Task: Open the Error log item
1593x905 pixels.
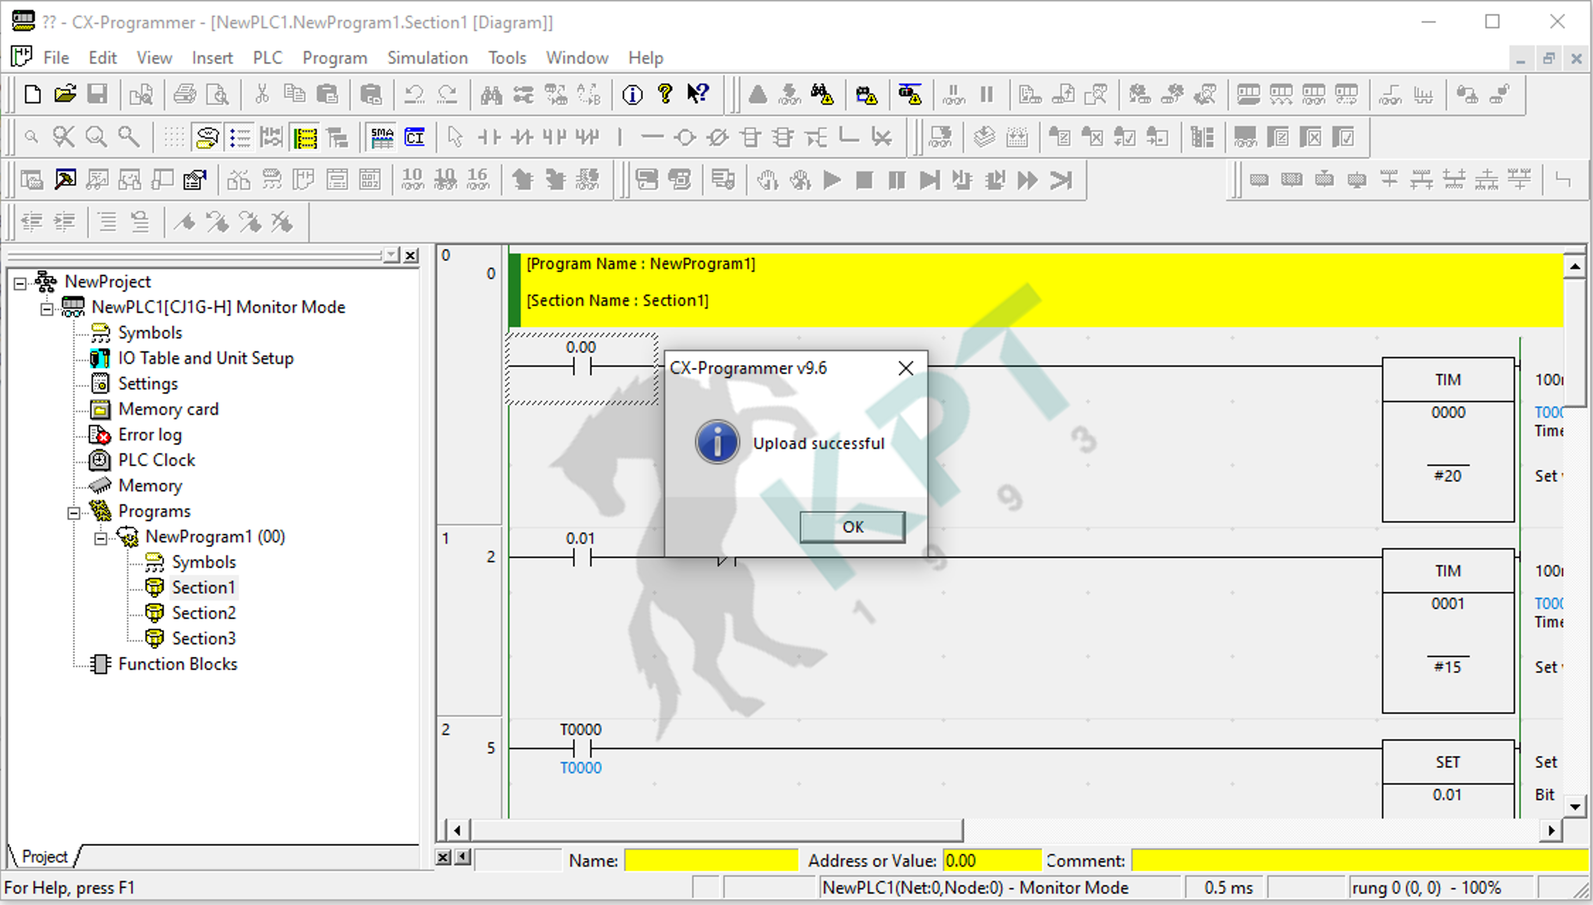Action: click(150, 435)
